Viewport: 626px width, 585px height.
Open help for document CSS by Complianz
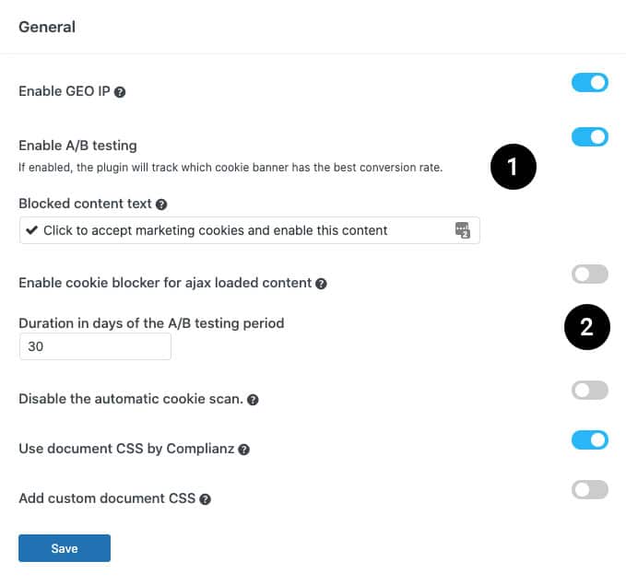243,450
